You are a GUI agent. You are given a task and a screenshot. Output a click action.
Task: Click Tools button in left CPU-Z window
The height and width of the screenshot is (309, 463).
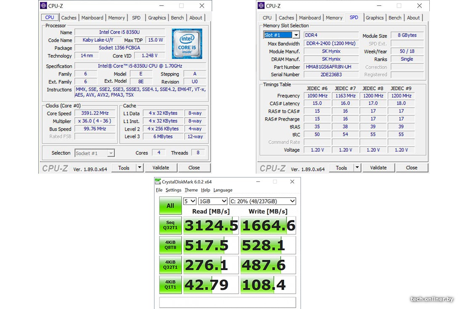pos(124,168)
